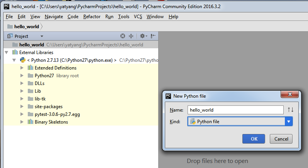Open the VCS menu
This screenshot has width=308, height=168.
138,17
